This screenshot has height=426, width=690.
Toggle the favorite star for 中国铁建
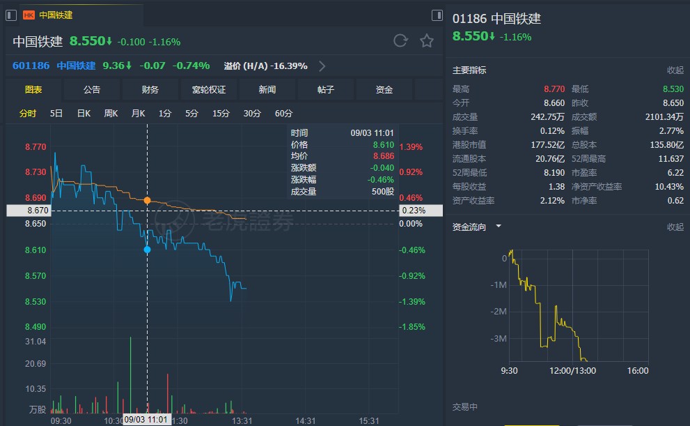pos(426,41)
